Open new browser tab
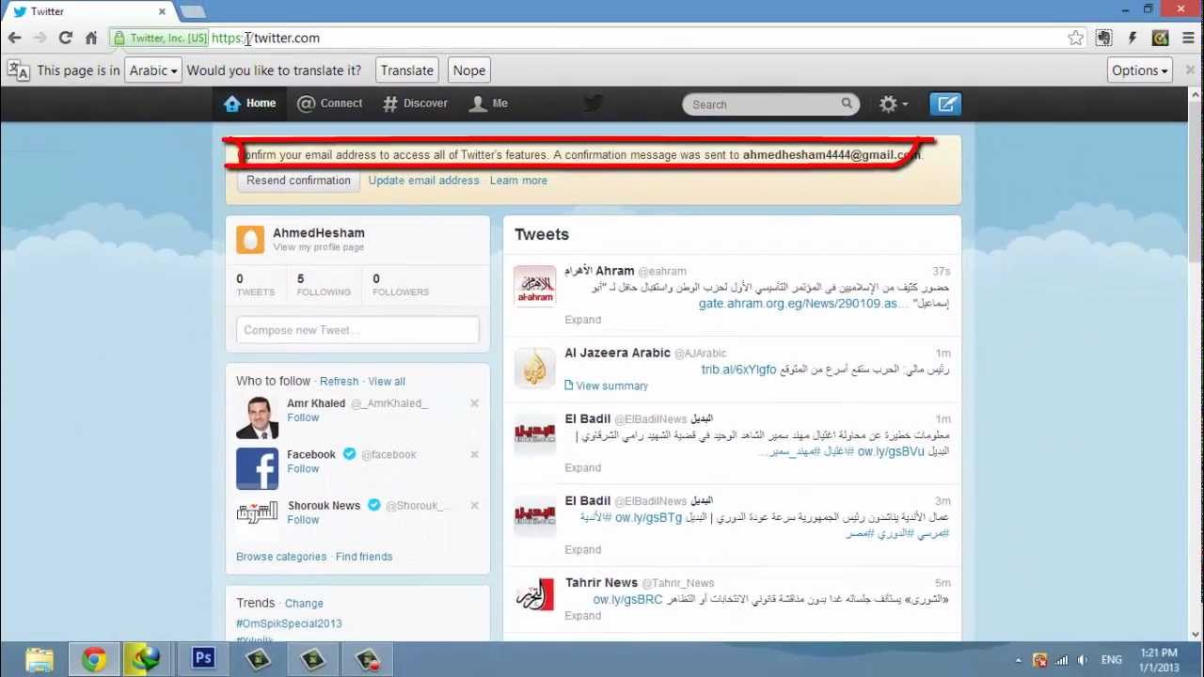The height and width of the screenshot is (677, 1204). click(192, 11)
